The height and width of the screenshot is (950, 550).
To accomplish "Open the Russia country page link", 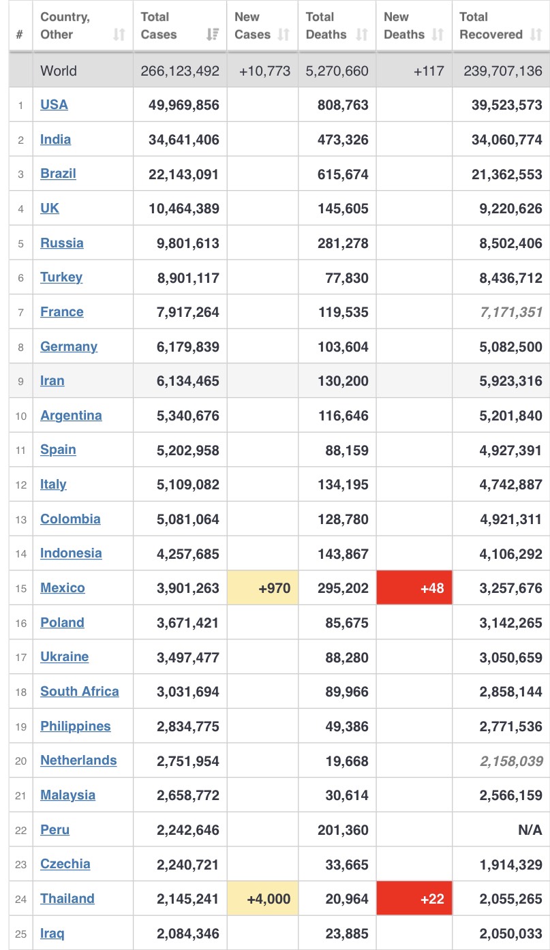I will pos(61,243).
